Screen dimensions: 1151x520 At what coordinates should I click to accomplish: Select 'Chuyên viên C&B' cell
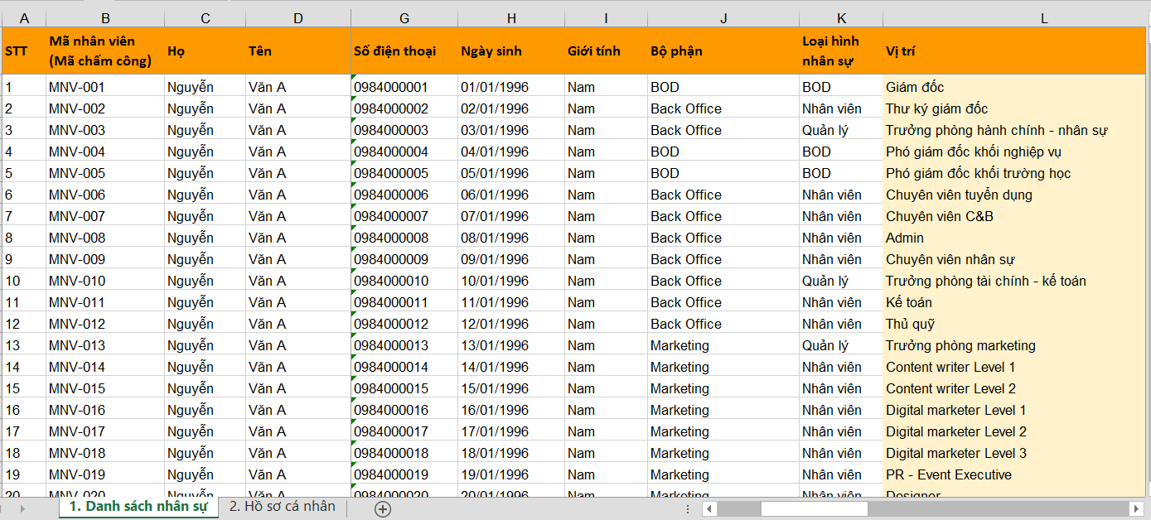1014,216
